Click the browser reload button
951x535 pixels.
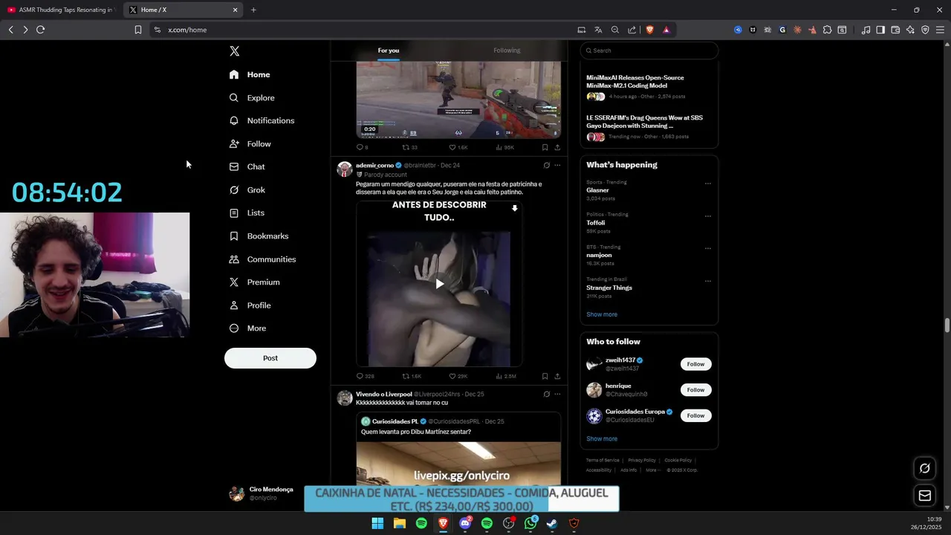41,30
